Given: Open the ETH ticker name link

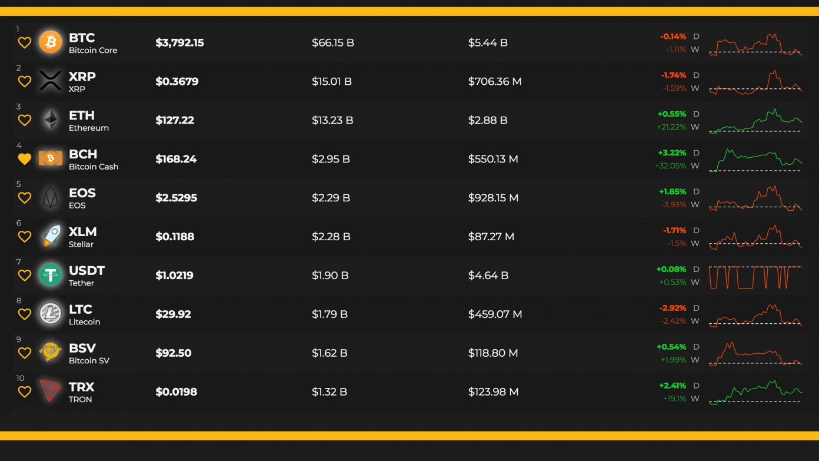Looking at the screenshot, I should coord(81,115).
